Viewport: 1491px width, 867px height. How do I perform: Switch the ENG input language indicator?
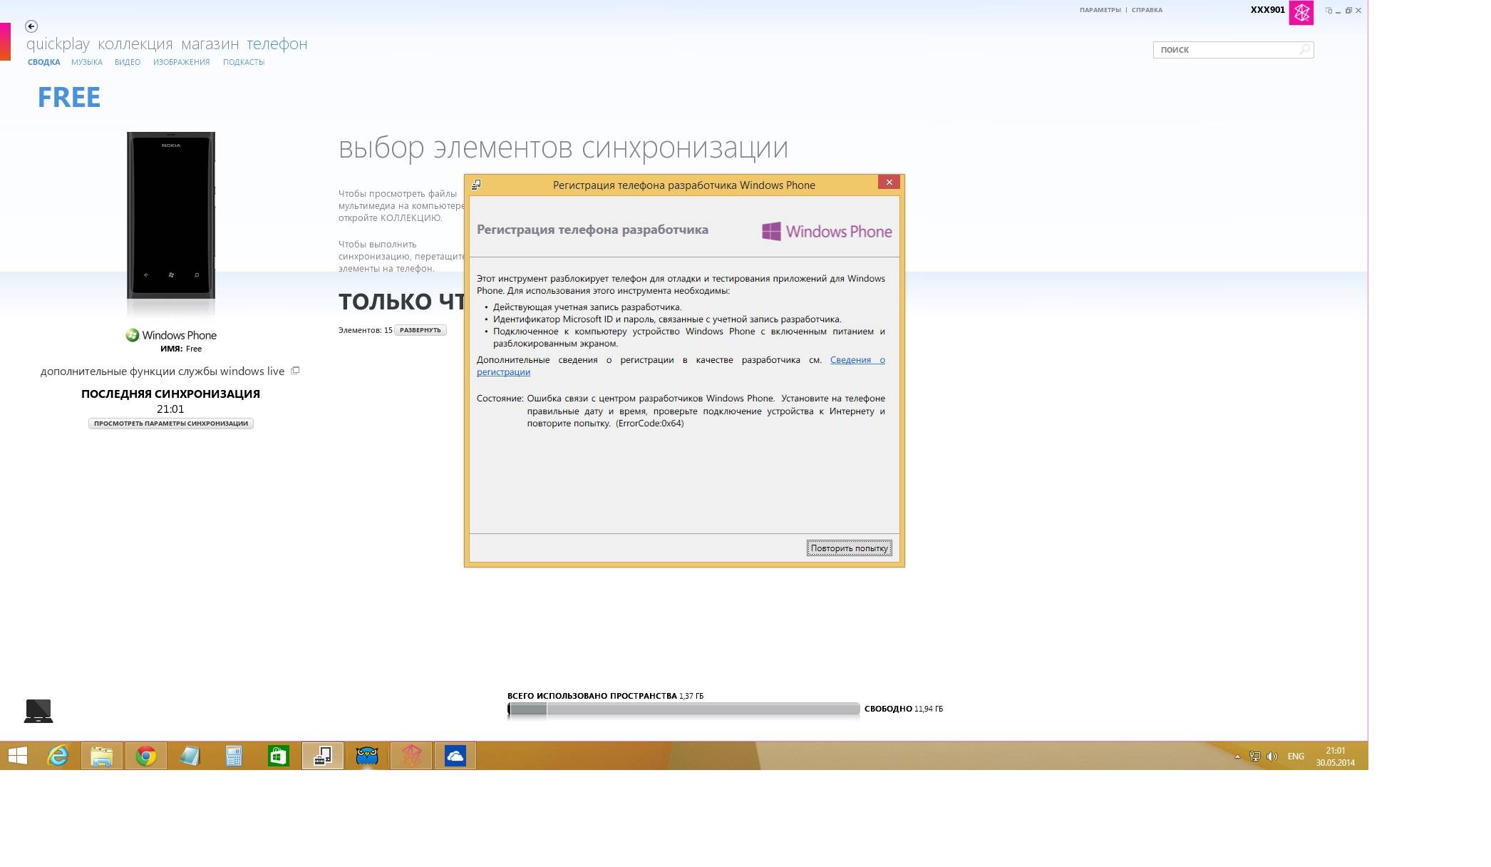(x=1296, y=756)
